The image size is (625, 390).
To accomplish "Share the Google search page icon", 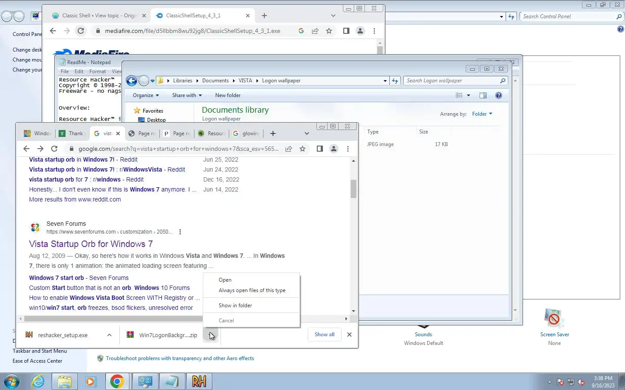I will (x=289, y=149).
